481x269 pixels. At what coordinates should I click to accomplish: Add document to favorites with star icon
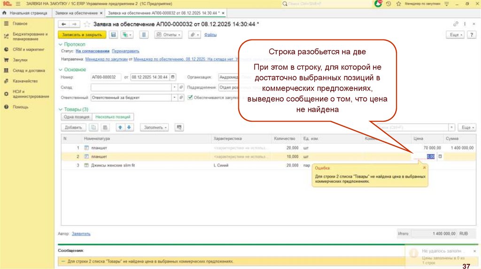(87, 24)
